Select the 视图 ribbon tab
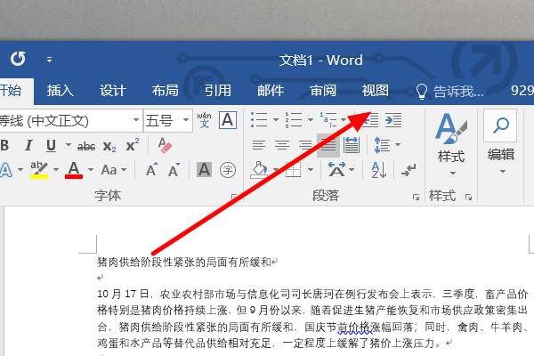534x356 pixels. pos(375,91)
